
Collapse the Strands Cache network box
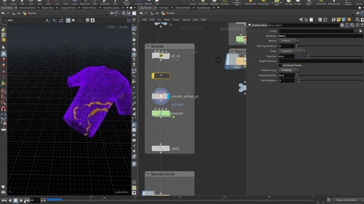tap(148, 174)
